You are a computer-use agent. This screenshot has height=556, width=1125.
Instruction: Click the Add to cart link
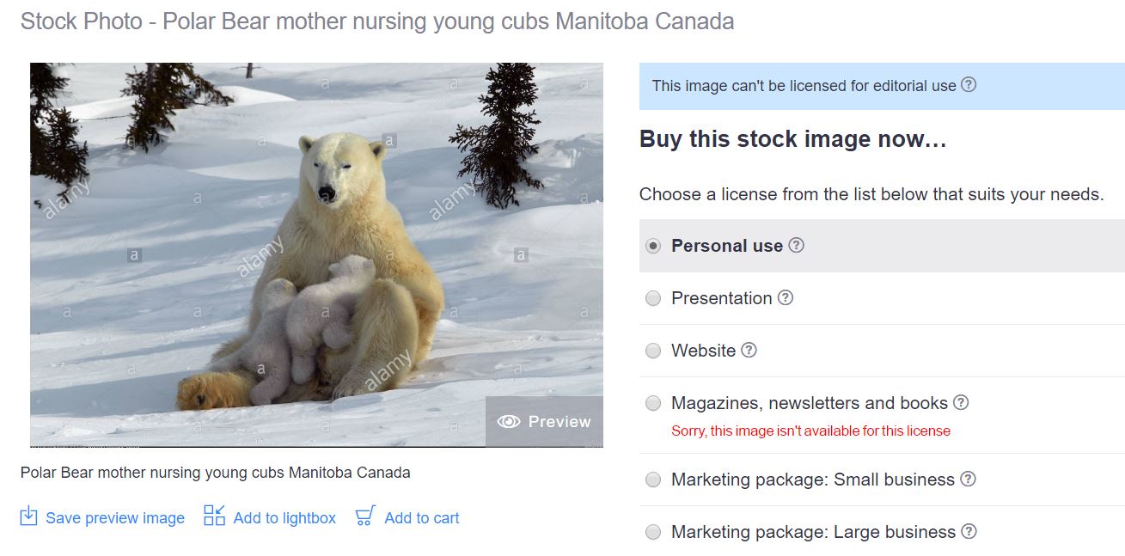[x=422, y=518]
